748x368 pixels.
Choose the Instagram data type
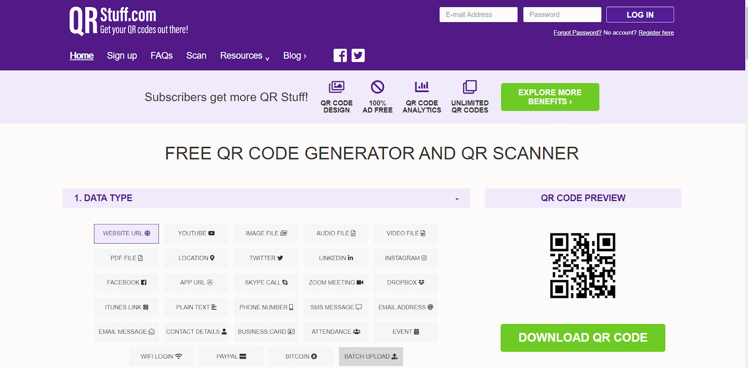pos(406,258)
